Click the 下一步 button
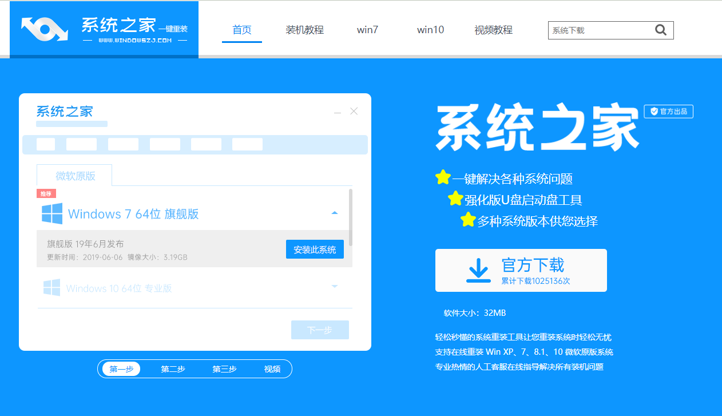The image size is (722, 416). coord(320,330)
